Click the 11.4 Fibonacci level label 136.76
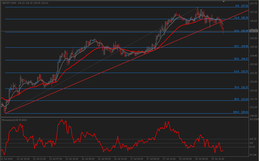 (241, 18)
